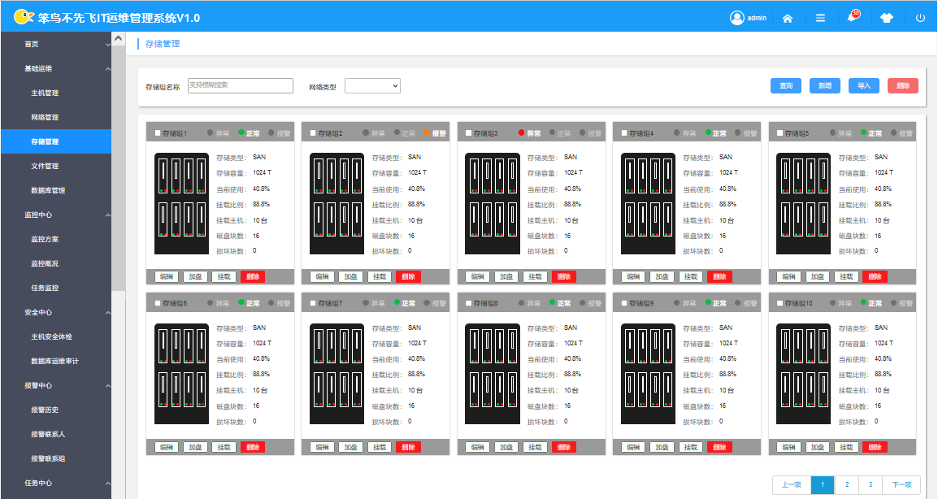The width and height of the screenshot is (938, 499).
Task: Click the red 异常 status on 存储组3
Action: point(529,133)
